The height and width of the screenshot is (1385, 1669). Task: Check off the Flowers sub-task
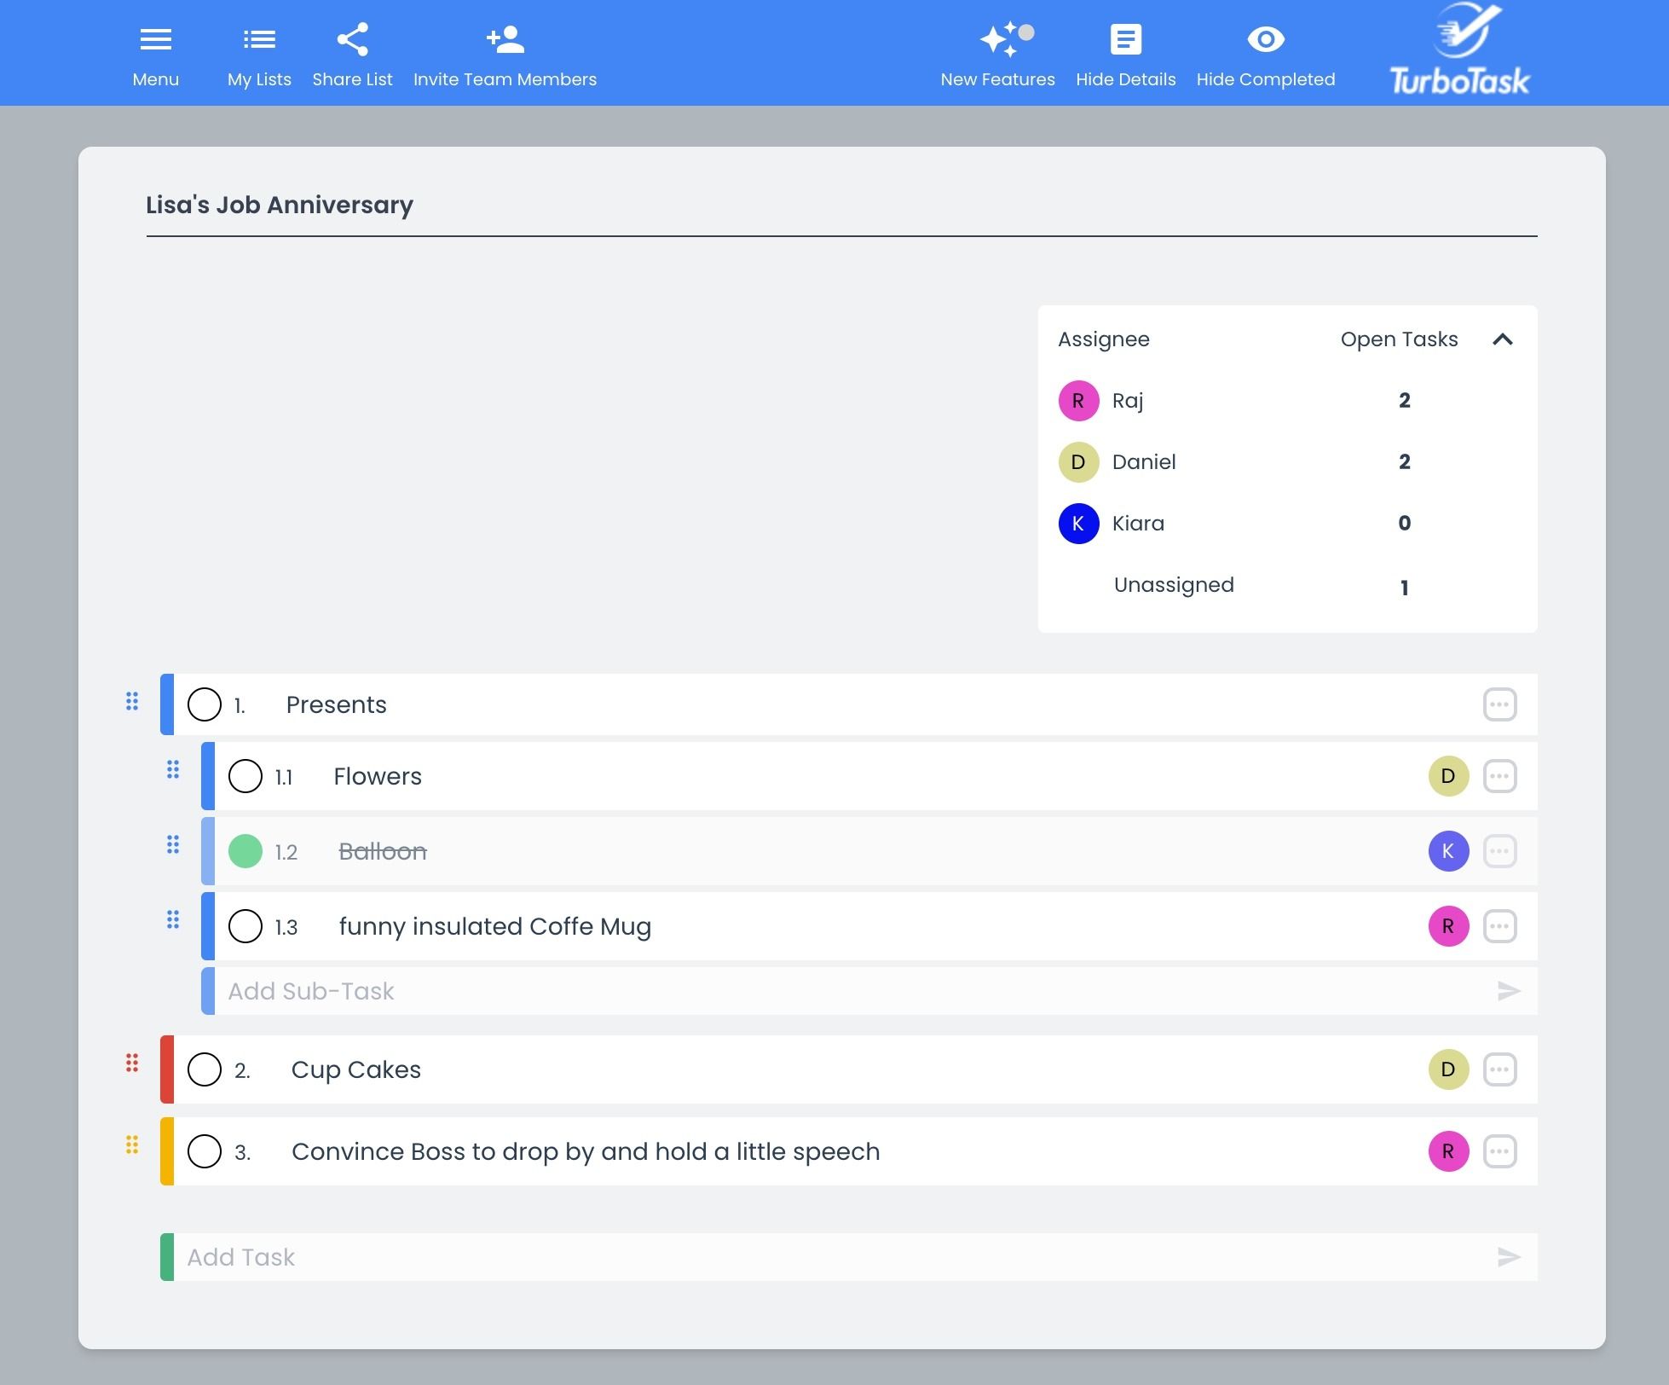245,776
